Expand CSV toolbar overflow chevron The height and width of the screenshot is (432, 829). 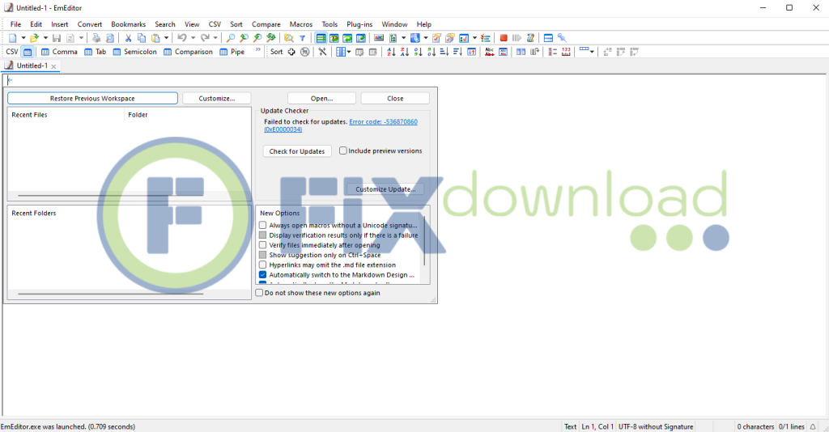[258, 51]
